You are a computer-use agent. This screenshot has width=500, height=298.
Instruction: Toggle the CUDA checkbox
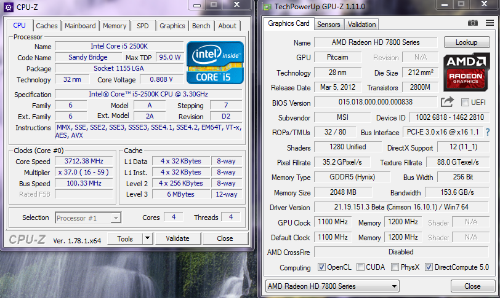[360, 267]
